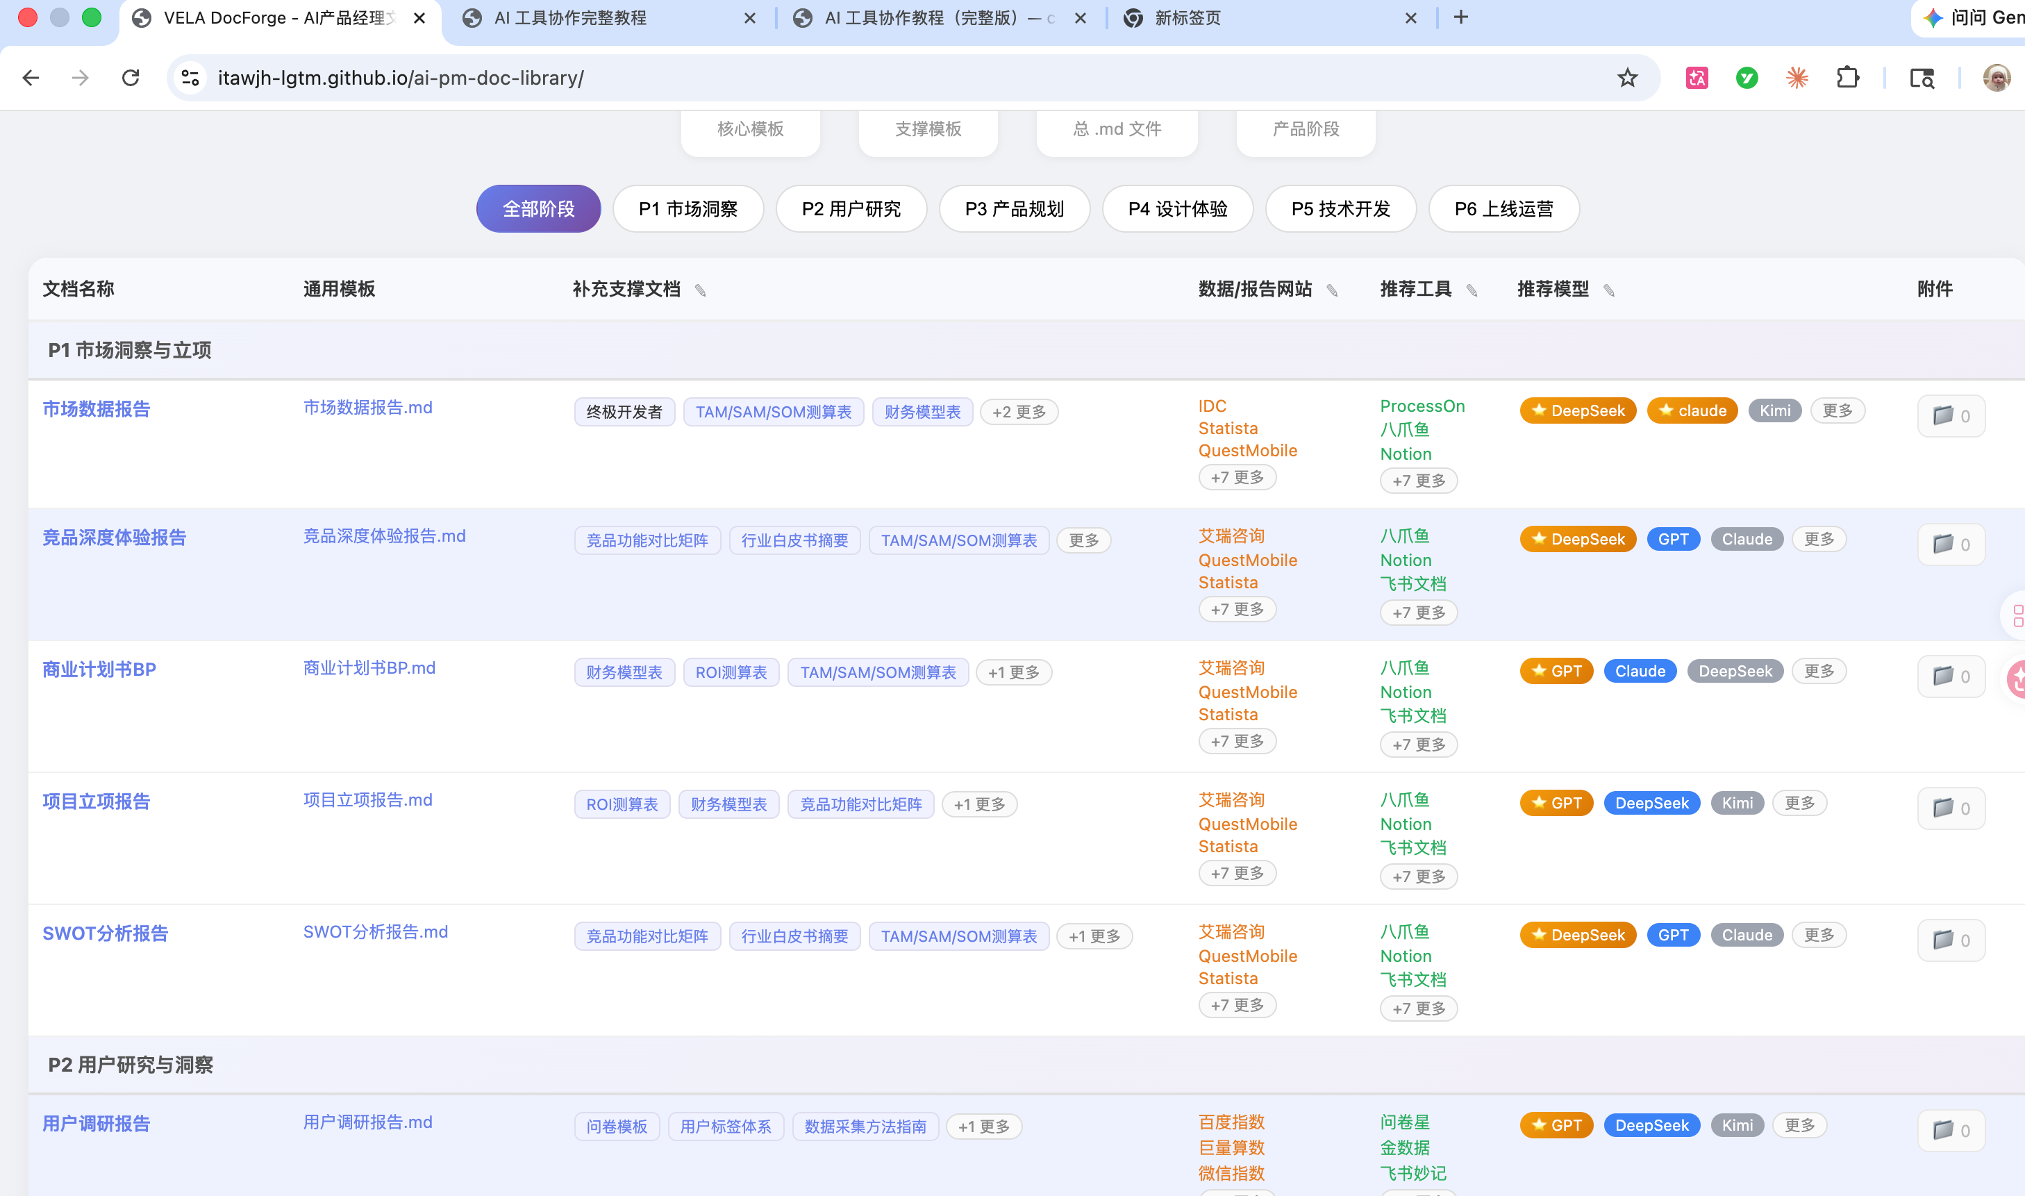Select the 全部阶段 filter pill
2025x1196 pixels.
(x=538, y=210)
